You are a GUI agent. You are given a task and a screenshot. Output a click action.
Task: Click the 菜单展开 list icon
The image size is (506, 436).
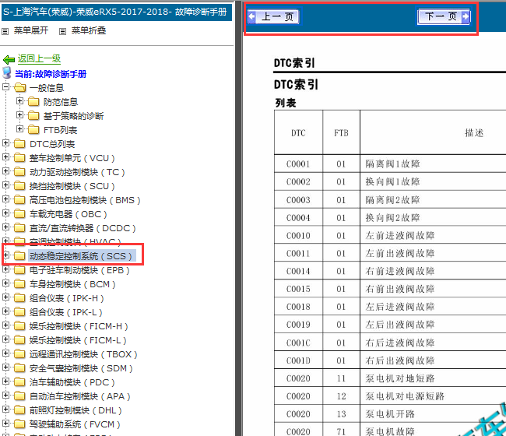click(x=5, y=31)
